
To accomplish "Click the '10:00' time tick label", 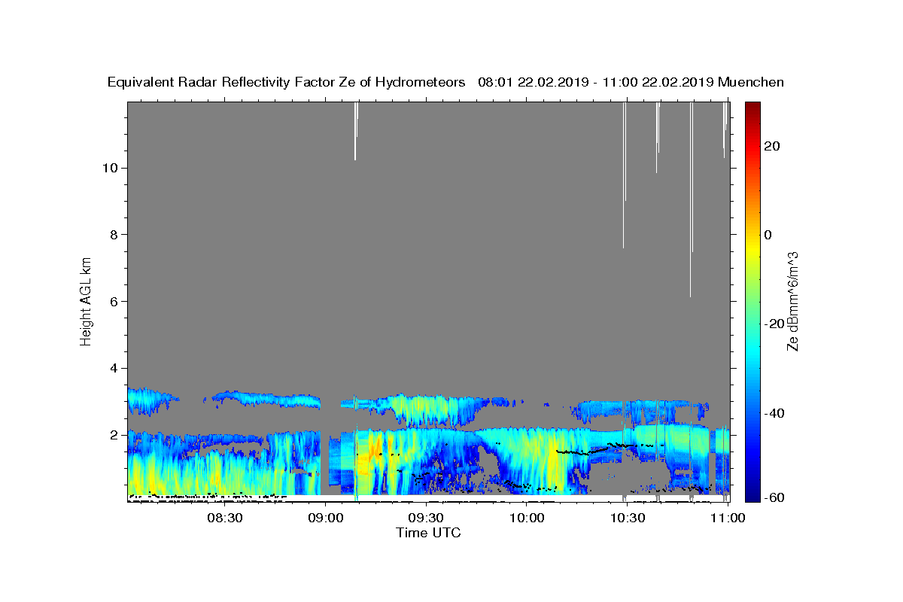I will point(527,518).
